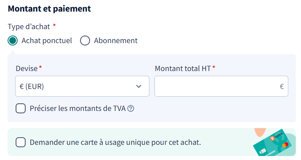Click the € (EUR) selected value

coord(32,87)
